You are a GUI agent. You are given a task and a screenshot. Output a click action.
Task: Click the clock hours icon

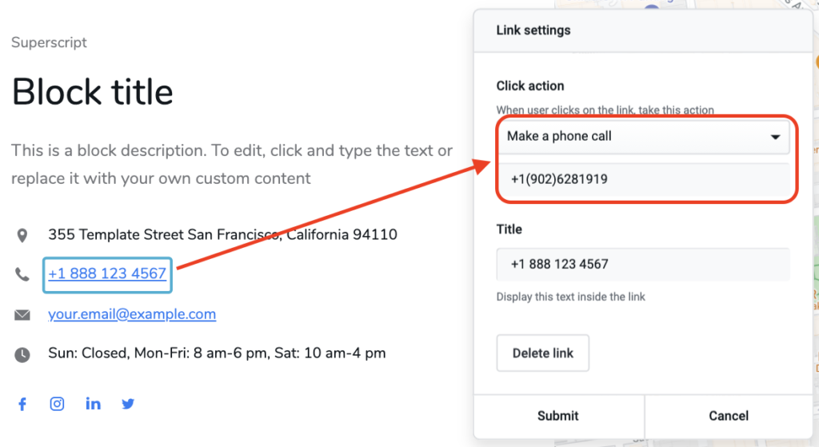pos(22,353)
